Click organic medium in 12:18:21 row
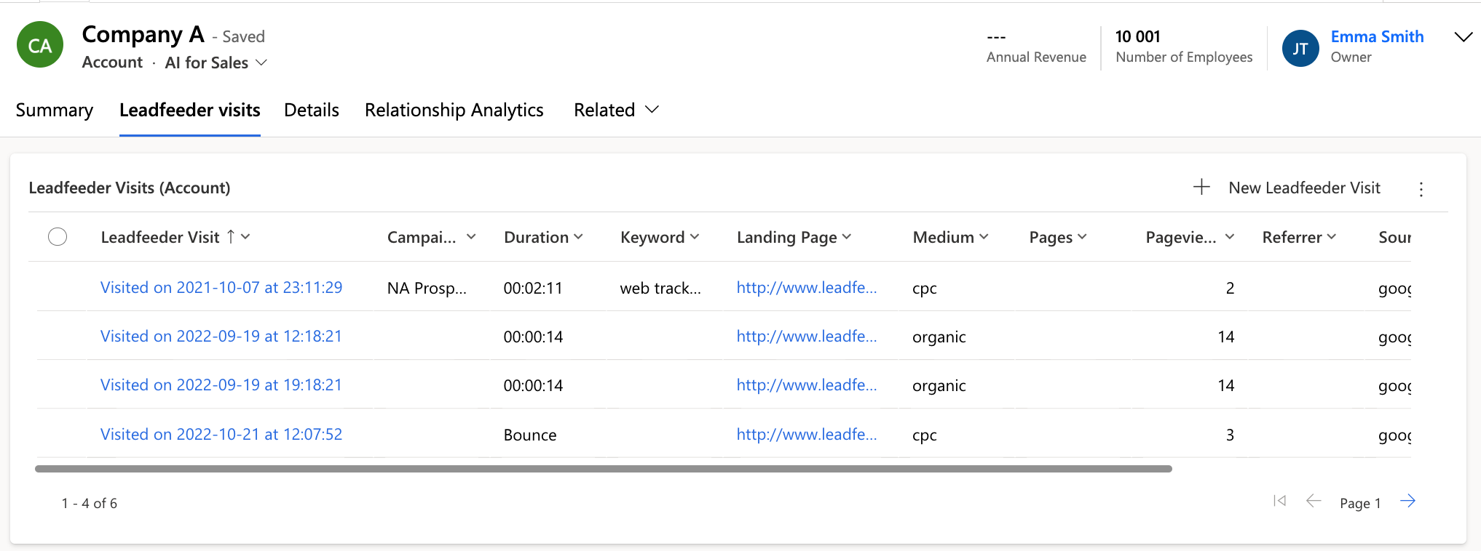Screen dimensions: 1481x551 (939, 337)
